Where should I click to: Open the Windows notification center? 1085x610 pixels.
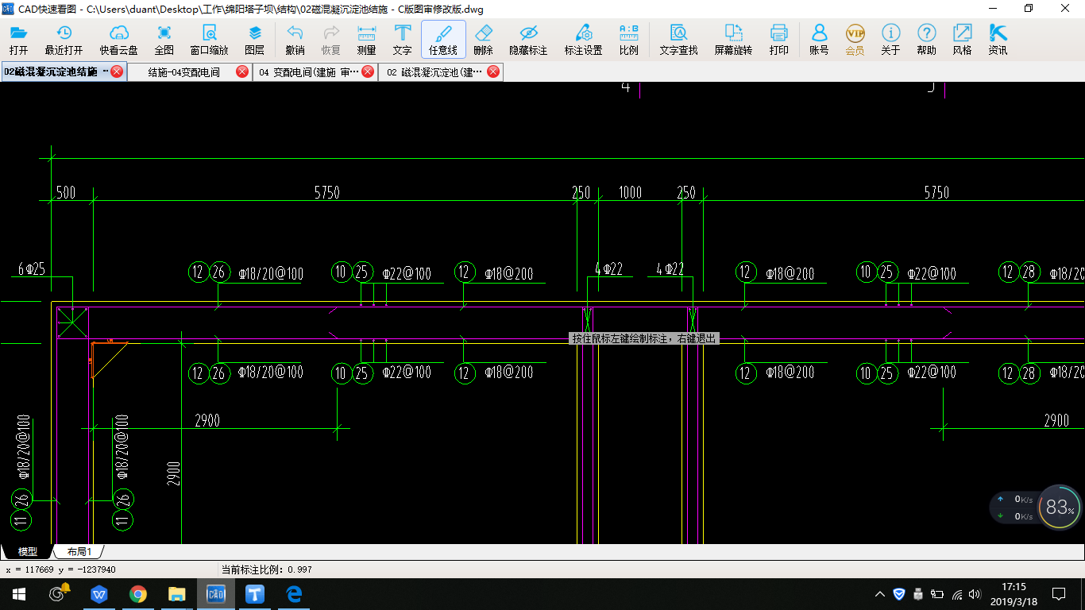coord(1059,594)
